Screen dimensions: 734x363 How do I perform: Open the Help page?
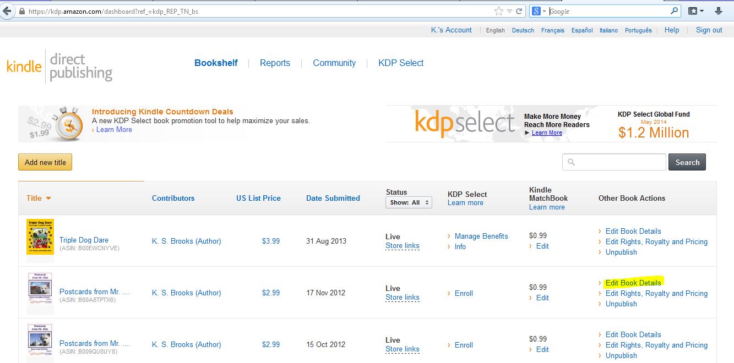tap(672, 30)
